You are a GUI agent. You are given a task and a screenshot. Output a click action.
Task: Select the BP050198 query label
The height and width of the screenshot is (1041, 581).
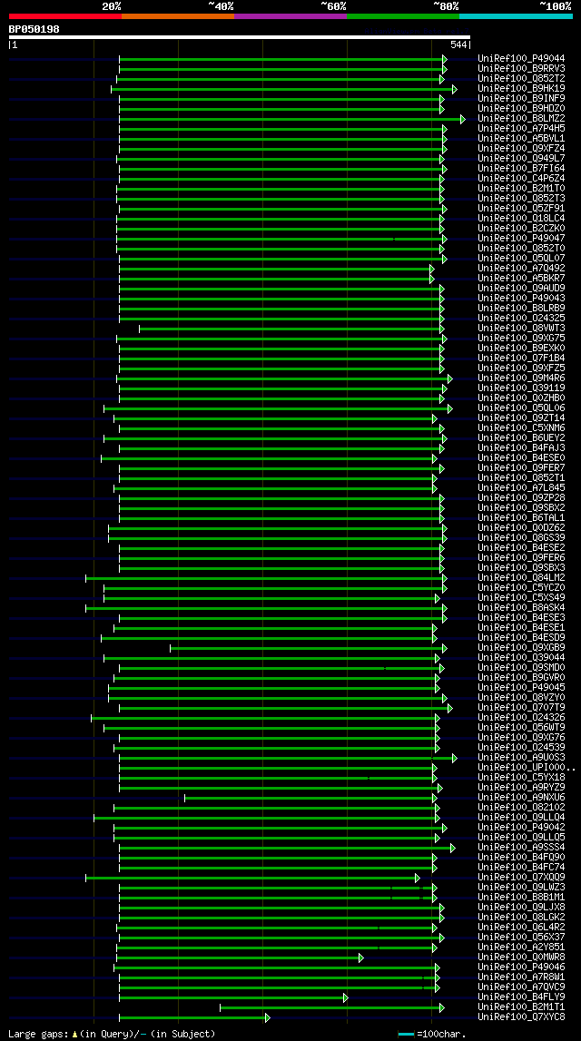click(34, 29)
